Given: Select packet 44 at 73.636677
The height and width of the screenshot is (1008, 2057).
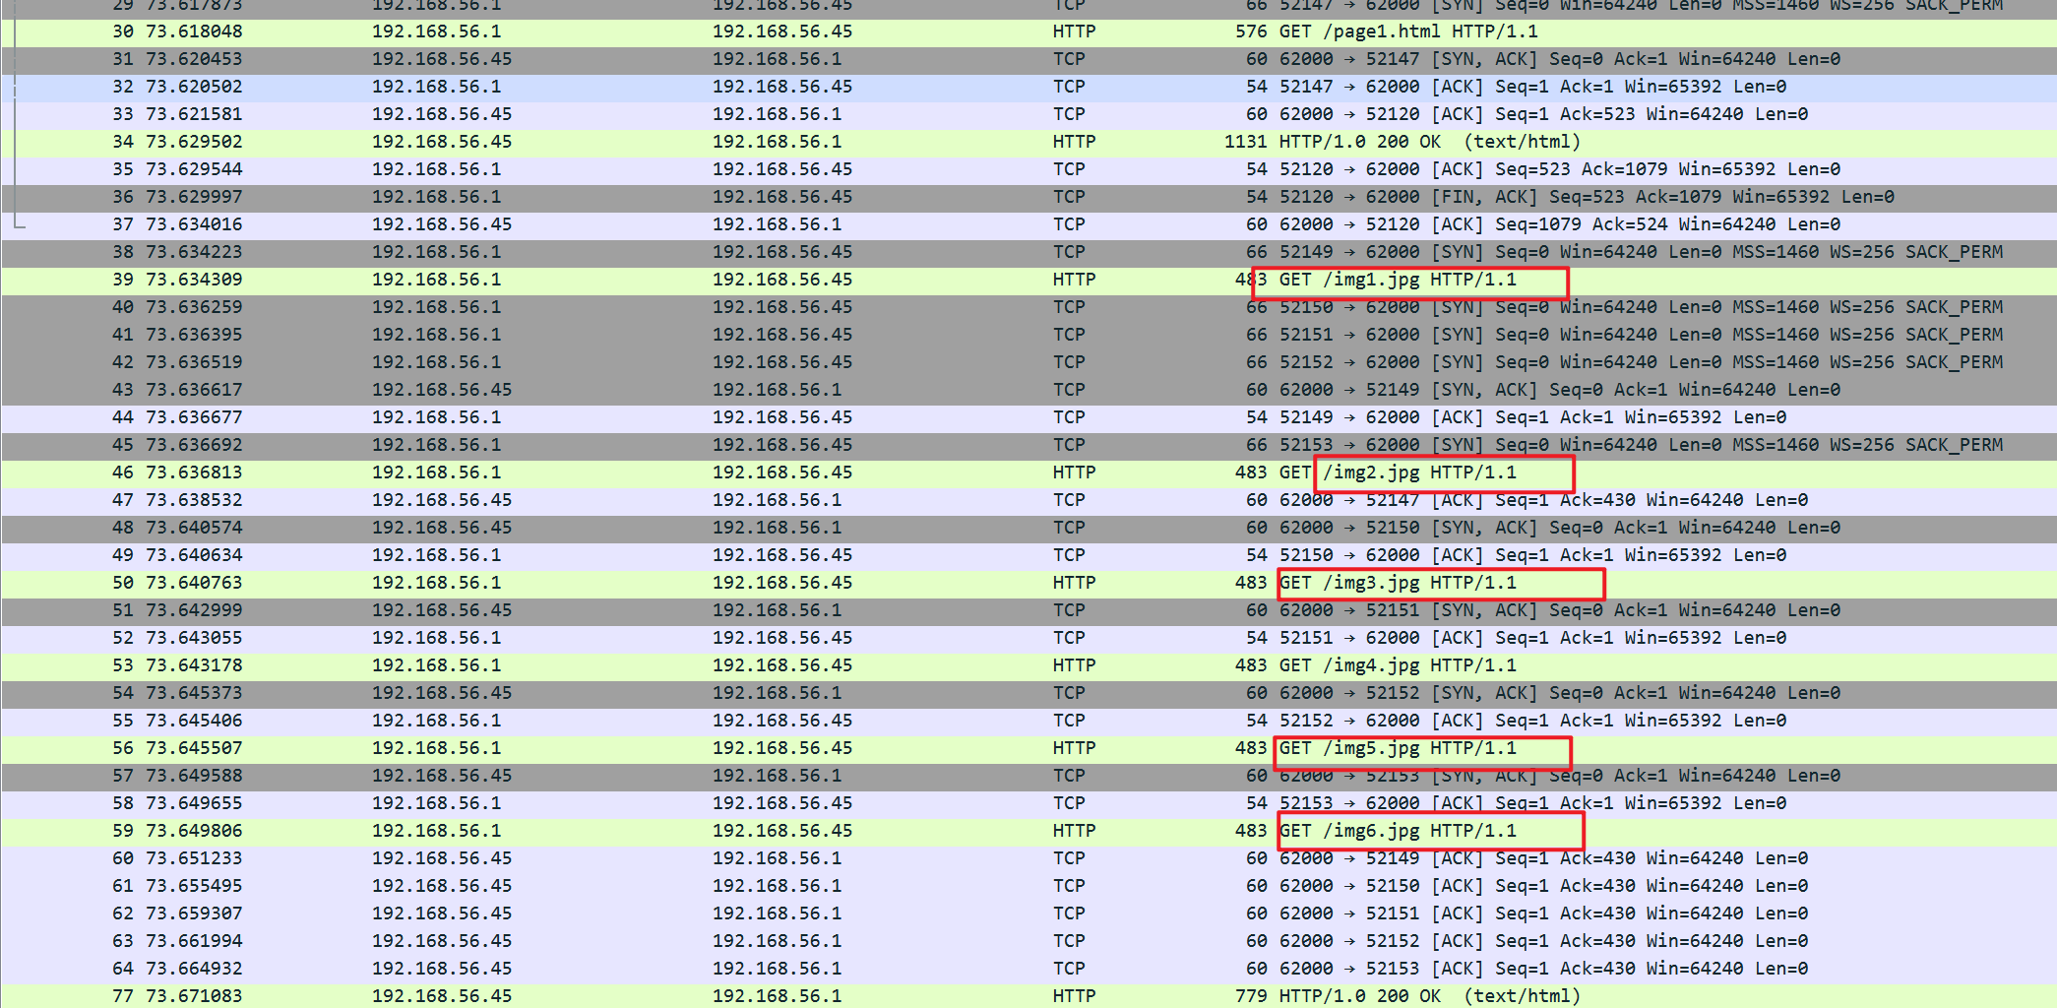Looking at the screenshot, I should [1028, 417].
